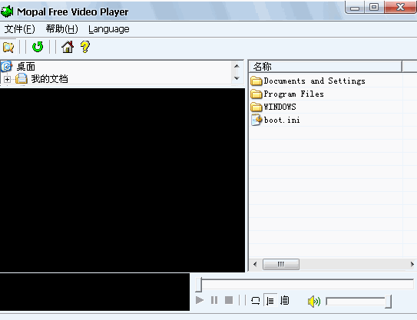Open help via yellow question mark icon
Screen dimensions: 417x320
85,47
